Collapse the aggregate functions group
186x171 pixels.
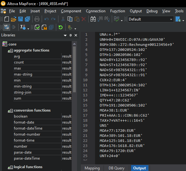tap(12, 51)
